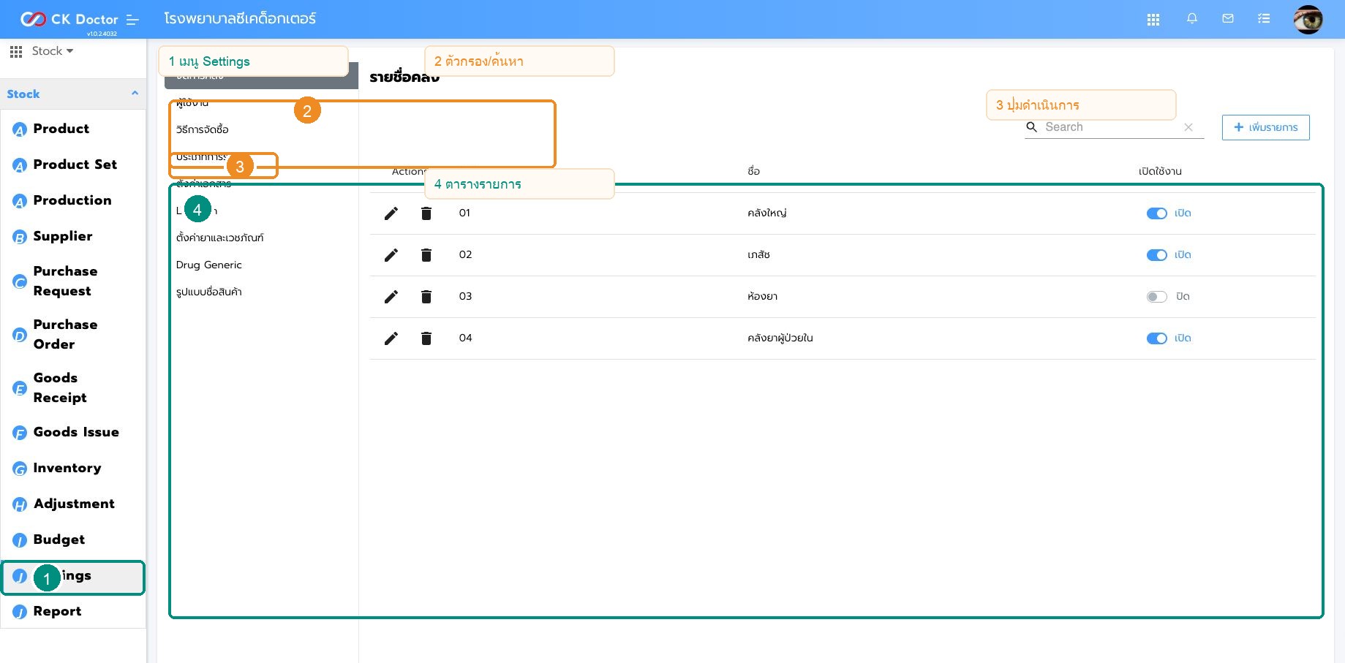Select Drug Generic in settings list
This screenshot has height=663, width=1345.
pos(209,265)
